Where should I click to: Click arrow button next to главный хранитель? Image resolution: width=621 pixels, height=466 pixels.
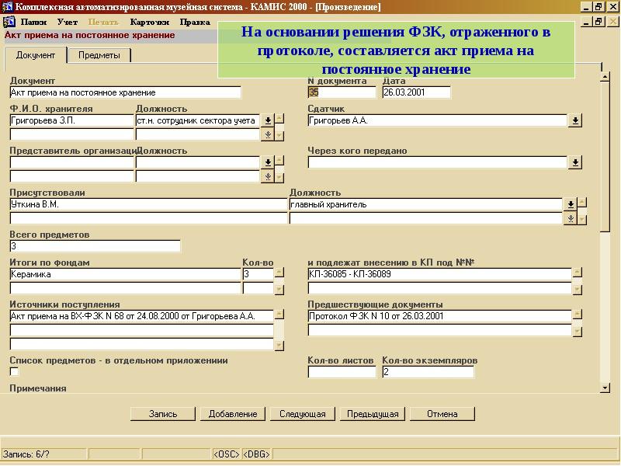(571, 205)
